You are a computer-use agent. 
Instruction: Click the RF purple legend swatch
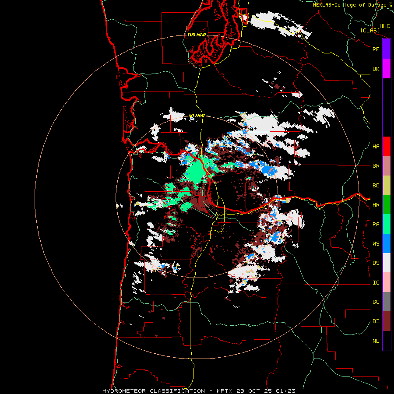click(387, 49)
